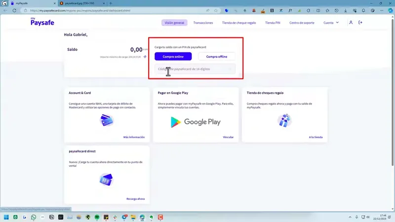Open the browser favorites list icon
This screenshot has width=395, height=222.
(327, 10)
